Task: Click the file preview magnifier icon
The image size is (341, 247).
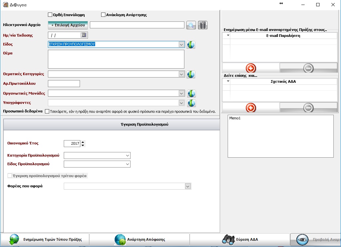Action: (191, 25)
